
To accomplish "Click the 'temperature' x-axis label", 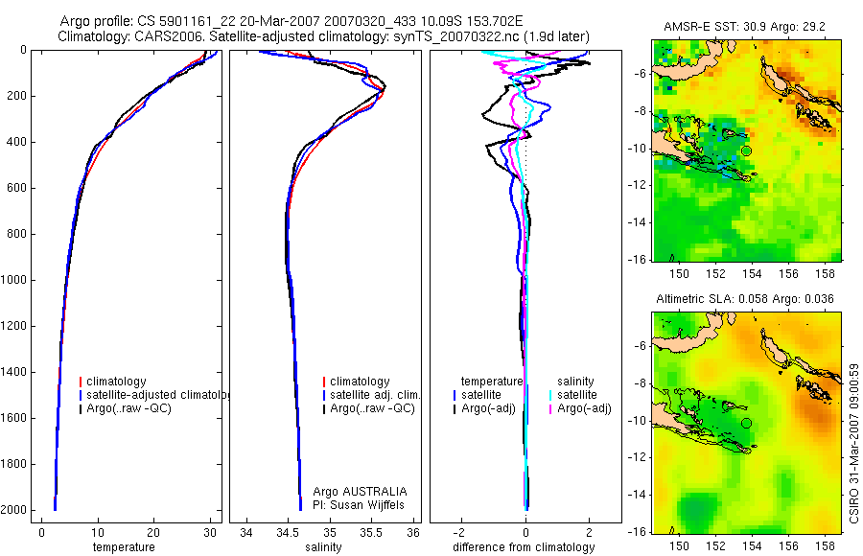I will click(x=124, y=547).
